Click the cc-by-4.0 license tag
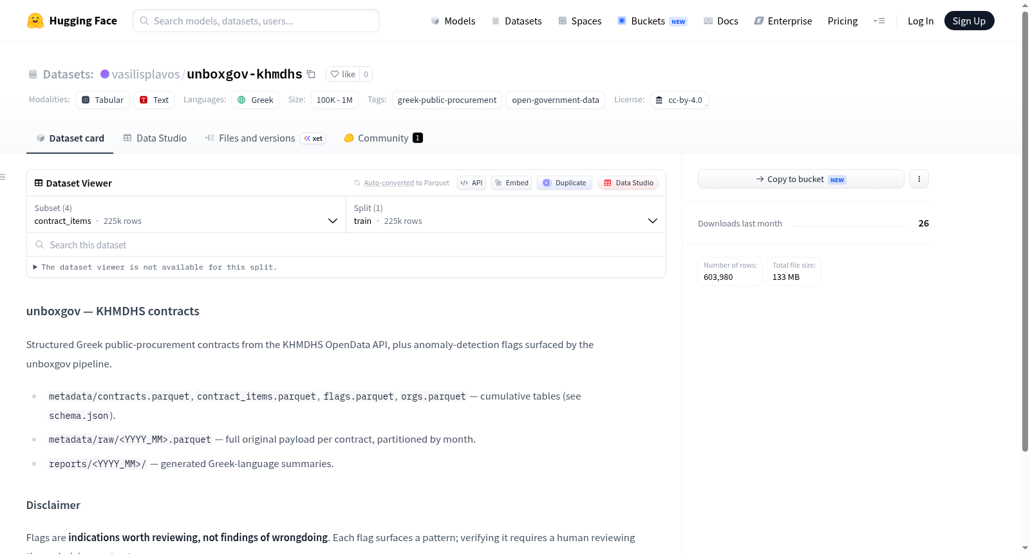 coord(679,100)
